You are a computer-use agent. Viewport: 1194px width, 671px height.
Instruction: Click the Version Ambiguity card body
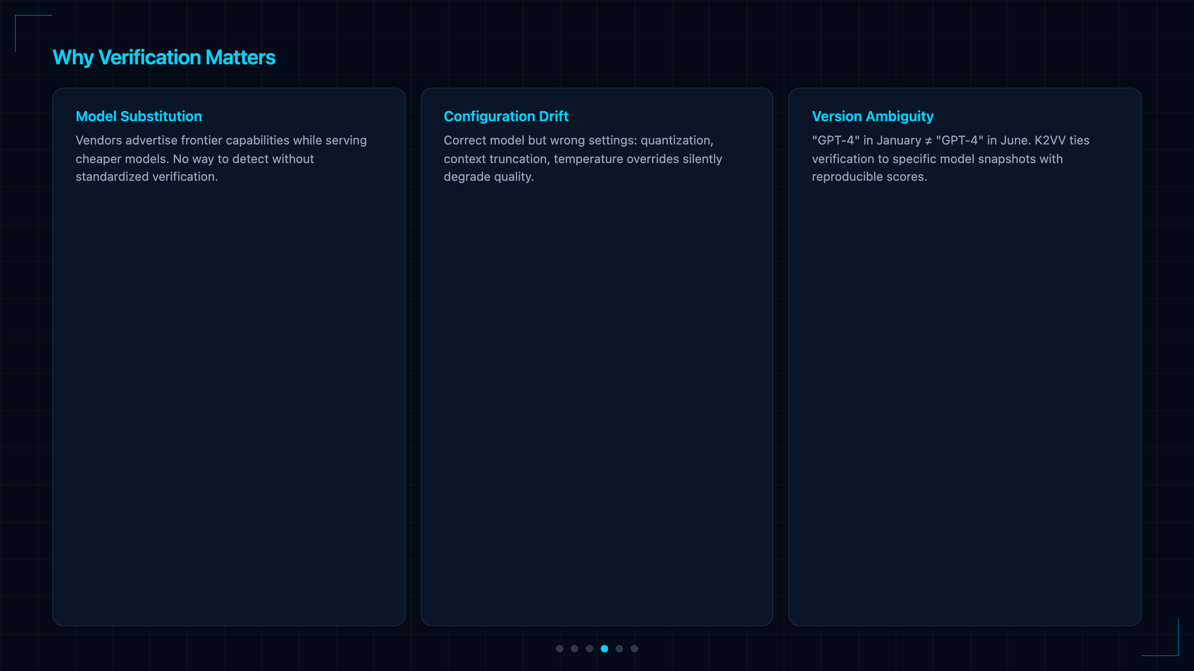(965, 357)
